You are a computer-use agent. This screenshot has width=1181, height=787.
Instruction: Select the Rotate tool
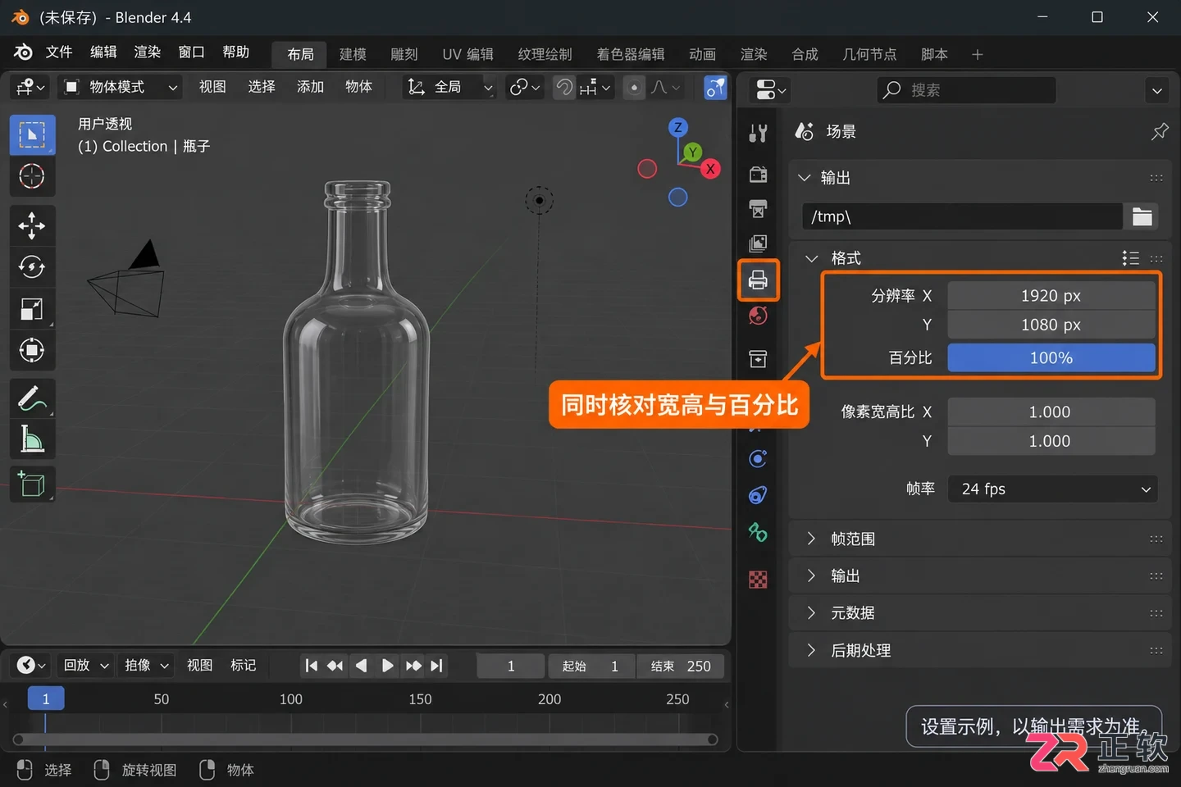(32, 267)
